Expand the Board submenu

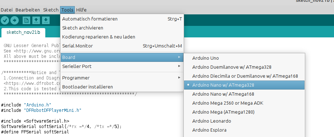(122, 57)
